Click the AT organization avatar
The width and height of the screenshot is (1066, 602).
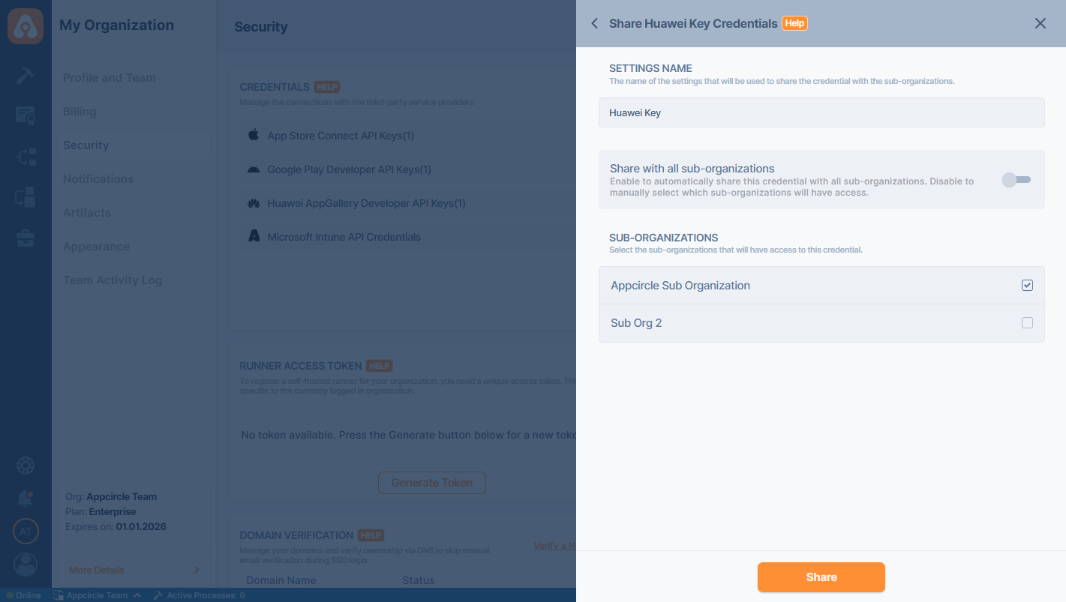click(x=26, y=532)
